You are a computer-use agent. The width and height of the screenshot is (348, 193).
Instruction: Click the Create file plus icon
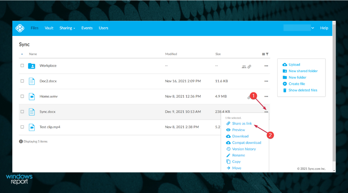[285, 84]
